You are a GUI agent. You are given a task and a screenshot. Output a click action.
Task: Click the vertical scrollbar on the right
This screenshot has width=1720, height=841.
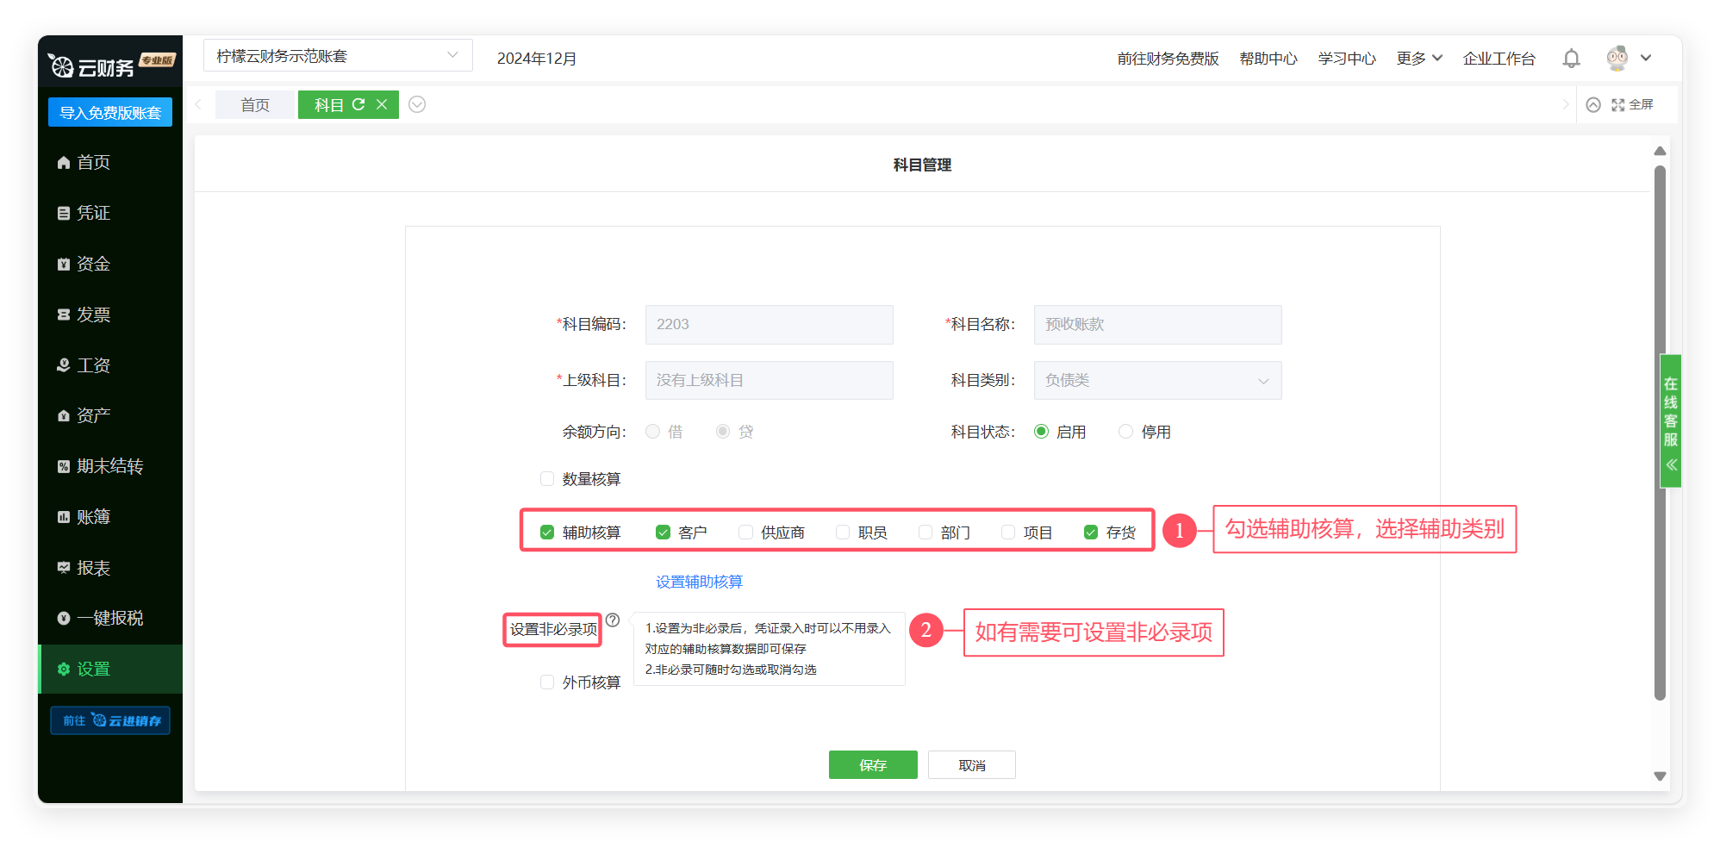(1660, 431)
